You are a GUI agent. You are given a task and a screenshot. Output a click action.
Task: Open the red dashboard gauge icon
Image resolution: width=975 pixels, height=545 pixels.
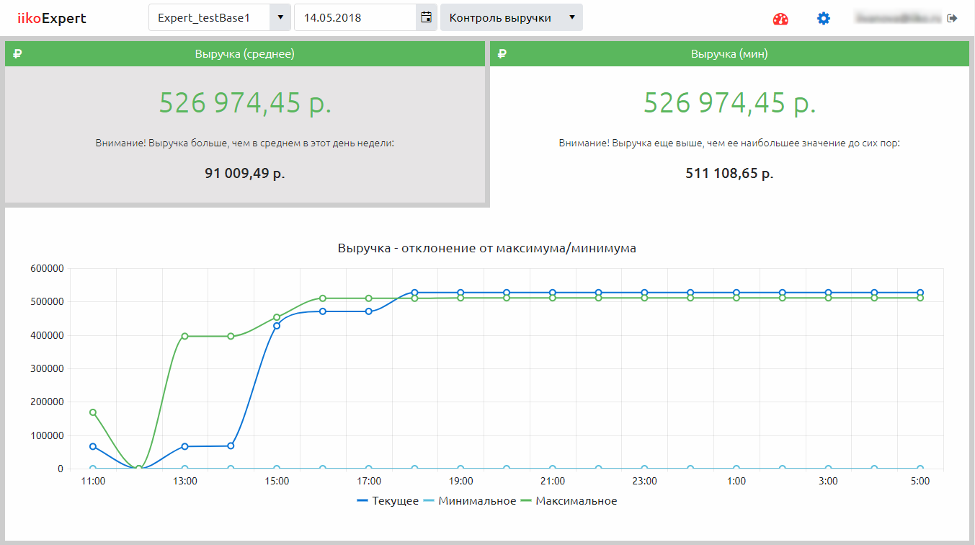click(780, 19)
